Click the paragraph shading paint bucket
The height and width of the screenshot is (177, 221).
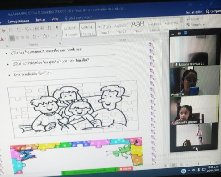[45, 36]
